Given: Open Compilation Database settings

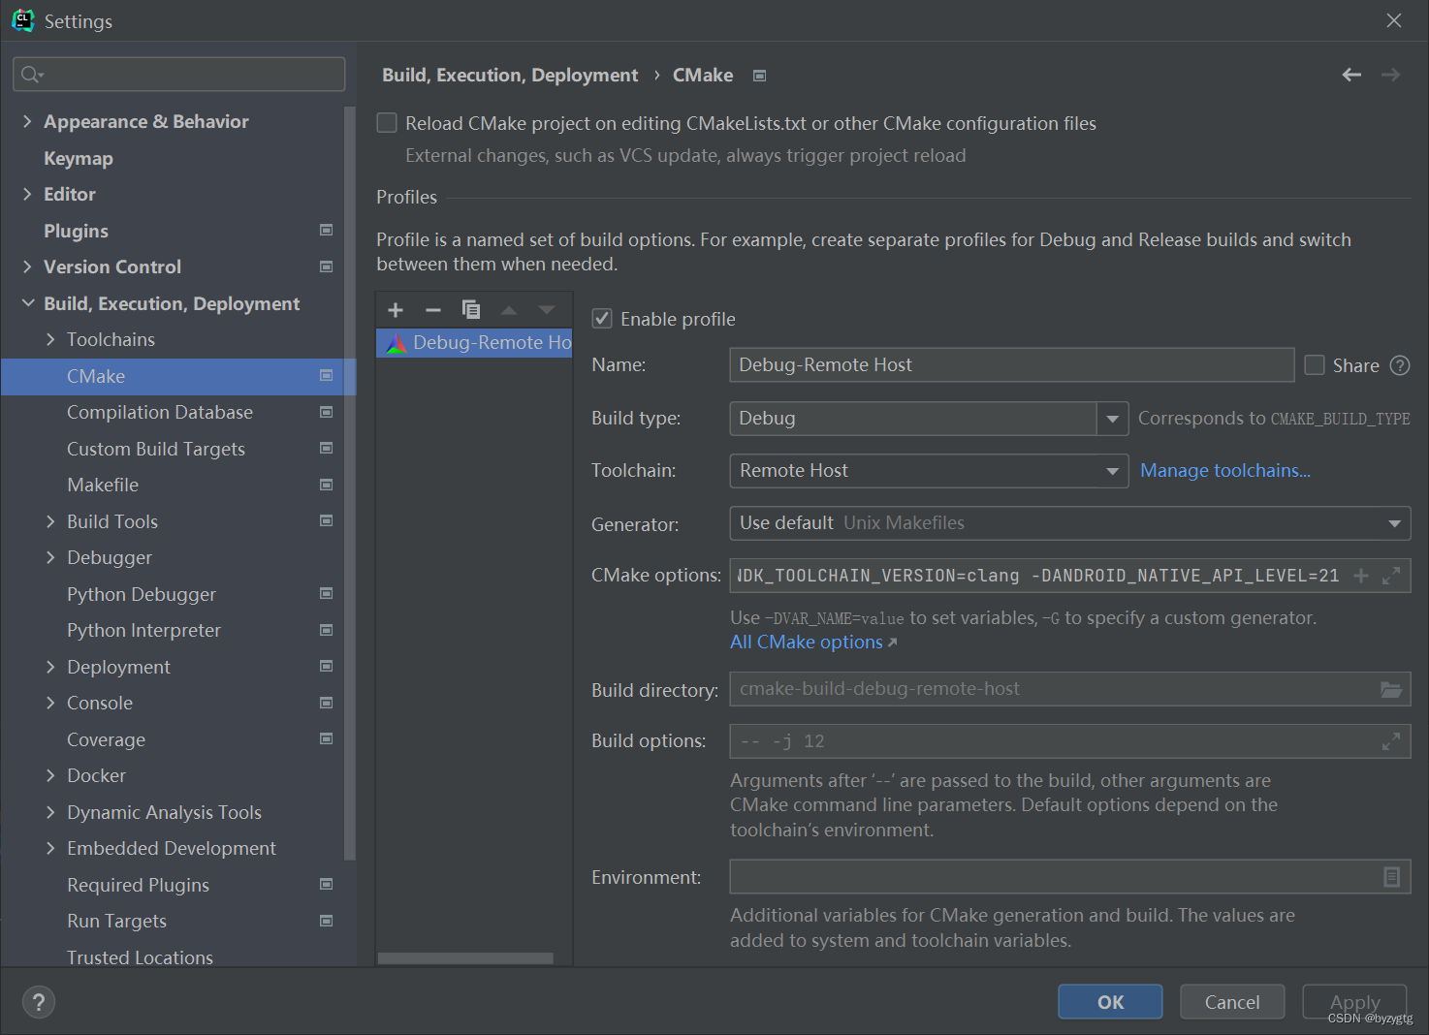Looking at the screenshot, I should tap(160, 412).
